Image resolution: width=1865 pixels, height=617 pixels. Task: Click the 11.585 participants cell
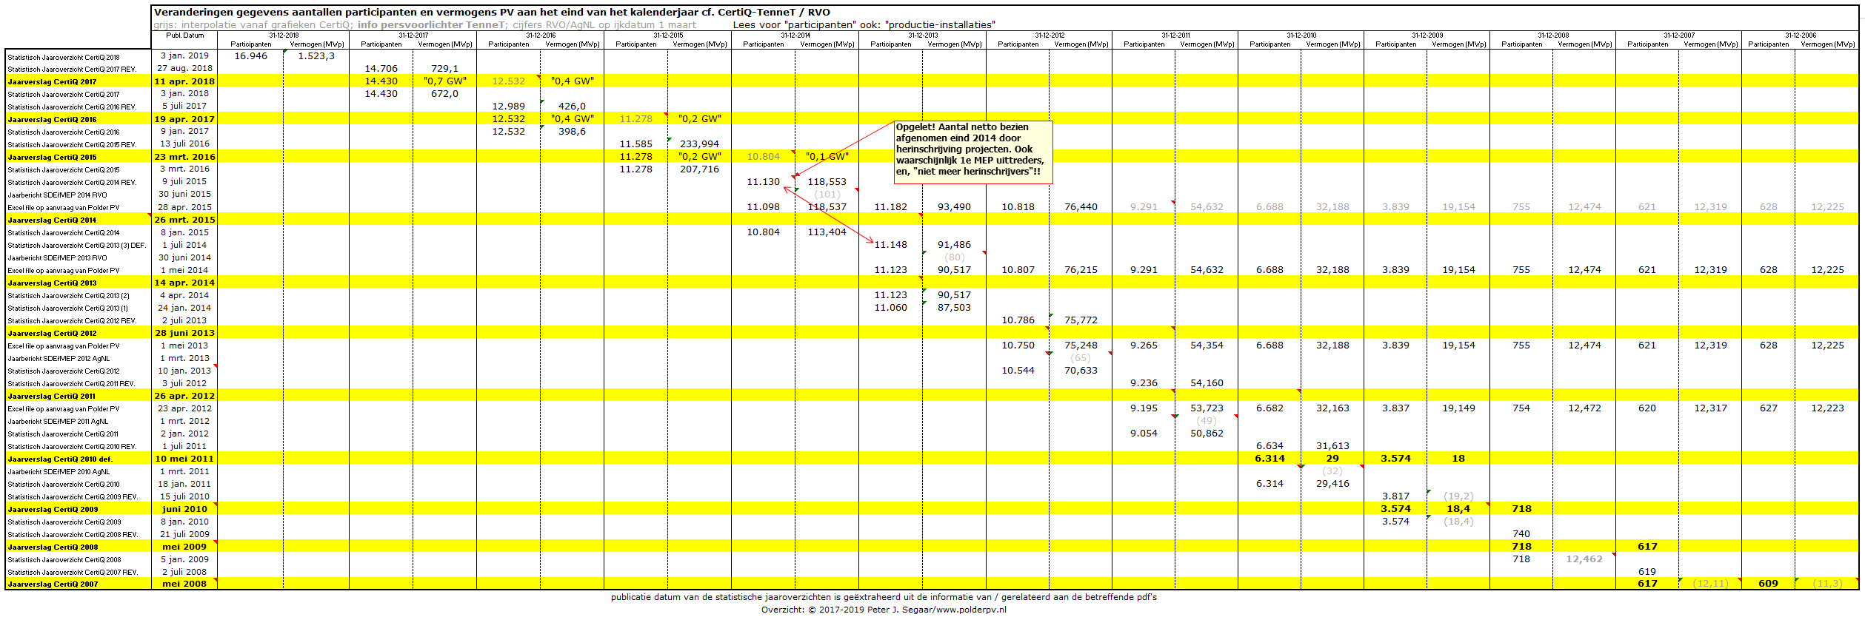coord(635,144)
